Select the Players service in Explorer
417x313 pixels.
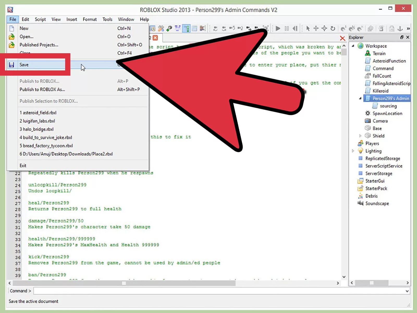click(372, 143)
